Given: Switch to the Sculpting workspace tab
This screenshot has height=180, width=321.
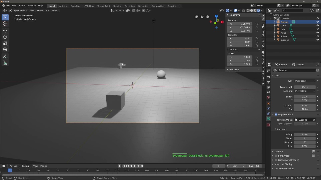Looking at the screenshot, I should tap(75, 6).
